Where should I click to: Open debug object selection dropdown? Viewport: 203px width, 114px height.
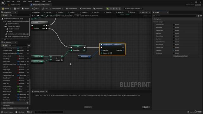pos(133,9)
